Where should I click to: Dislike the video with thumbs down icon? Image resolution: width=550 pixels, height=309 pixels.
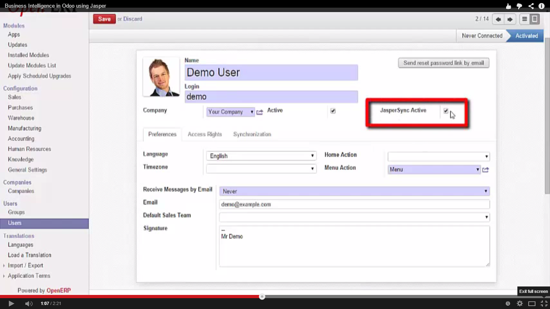(x=519, y=6)
